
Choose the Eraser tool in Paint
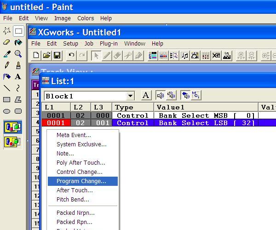tap(7, 42)
